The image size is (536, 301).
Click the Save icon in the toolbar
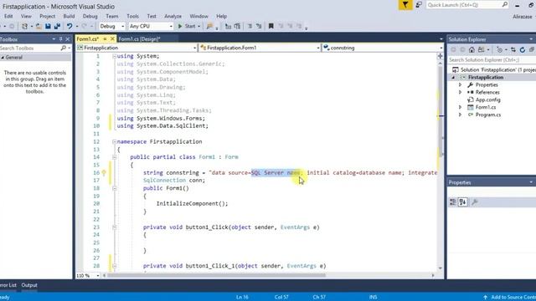pyautogui.click(x=48, y=26)
